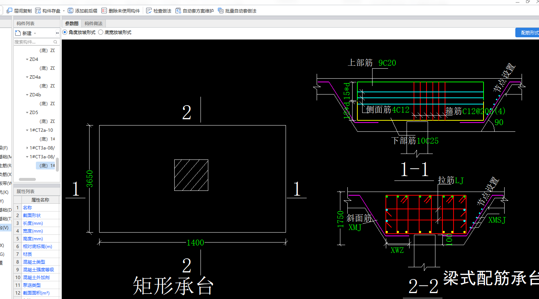This screenshot has width=539, height=299.
Task: Collapse the ZD5 tree node
Action: click(27, 113)
